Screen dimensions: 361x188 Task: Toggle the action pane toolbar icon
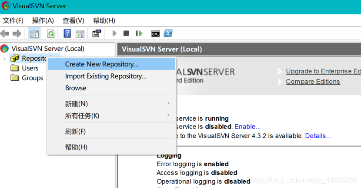pyautogui.click(x=80, y=34)
